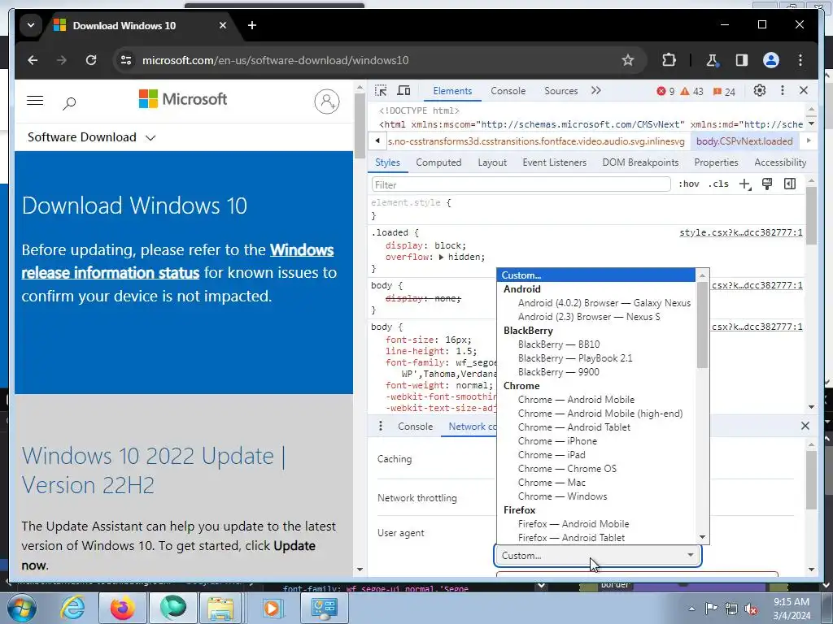
Task: Toggle computed styles sidebar icon
Action: [x=790, y=184]
